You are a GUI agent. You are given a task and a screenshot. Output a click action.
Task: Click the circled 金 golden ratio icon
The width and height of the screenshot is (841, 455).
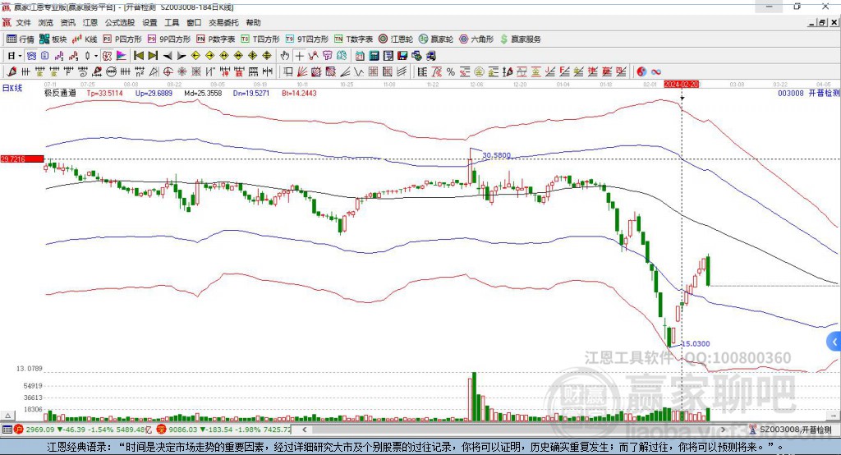click(479, 71)
